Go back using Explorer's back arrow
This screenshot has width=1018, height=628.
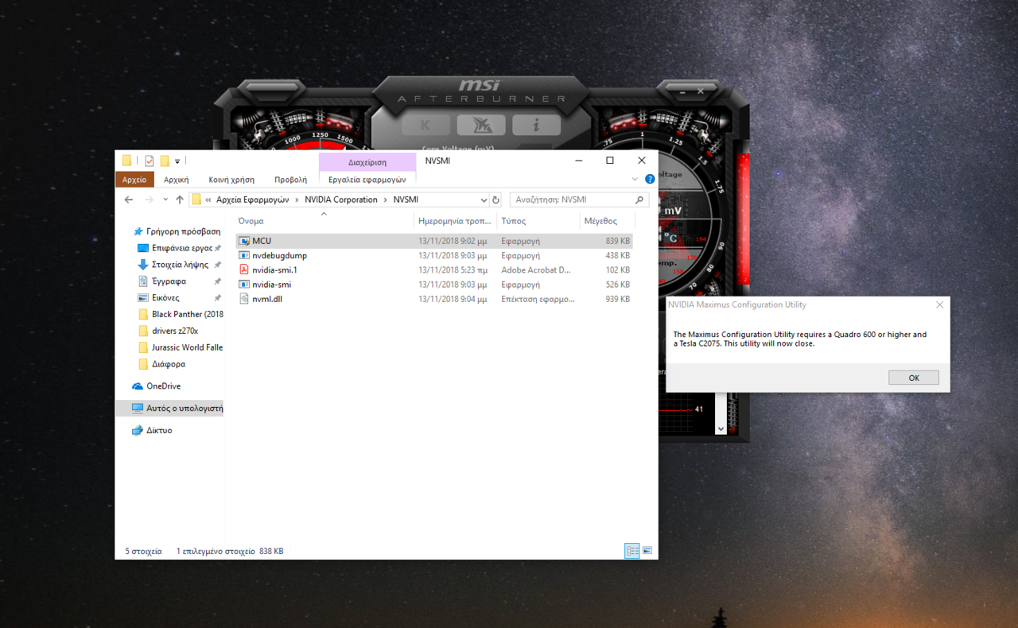coord(129,200)
